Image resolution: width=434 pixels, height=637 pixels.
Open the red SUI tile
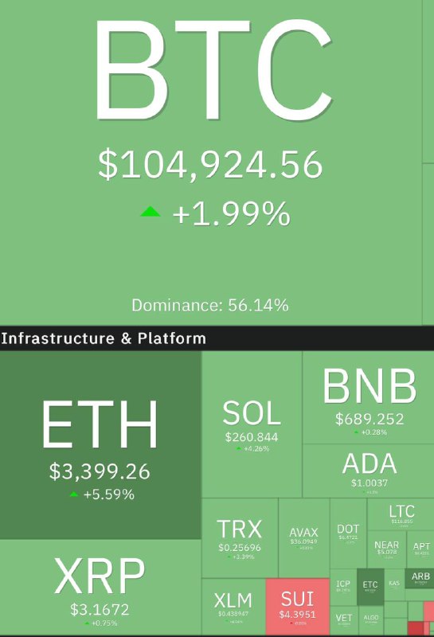(x=298, y=607)
